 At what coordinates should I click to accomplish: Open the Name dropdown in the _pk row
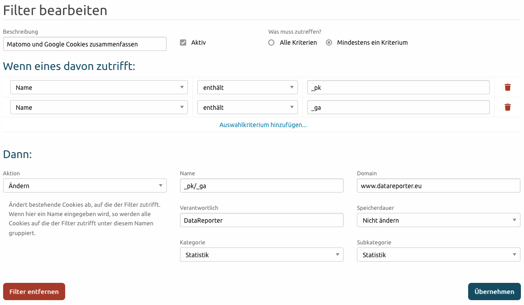tap(99, 88)
